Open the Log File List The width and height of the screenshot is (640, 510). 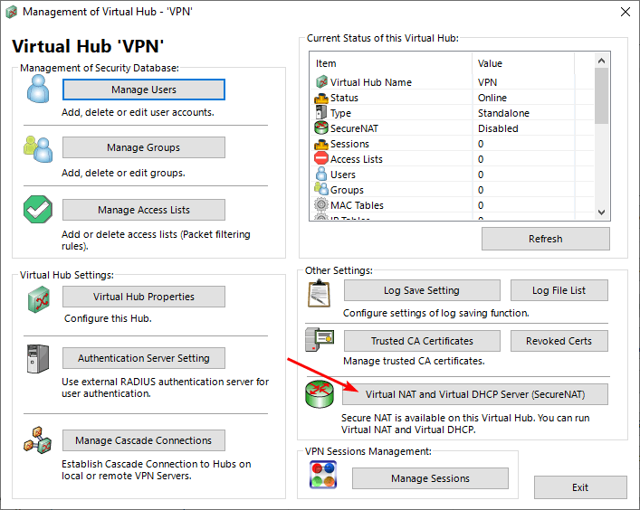pyautogui.click(x=558, y=290)
